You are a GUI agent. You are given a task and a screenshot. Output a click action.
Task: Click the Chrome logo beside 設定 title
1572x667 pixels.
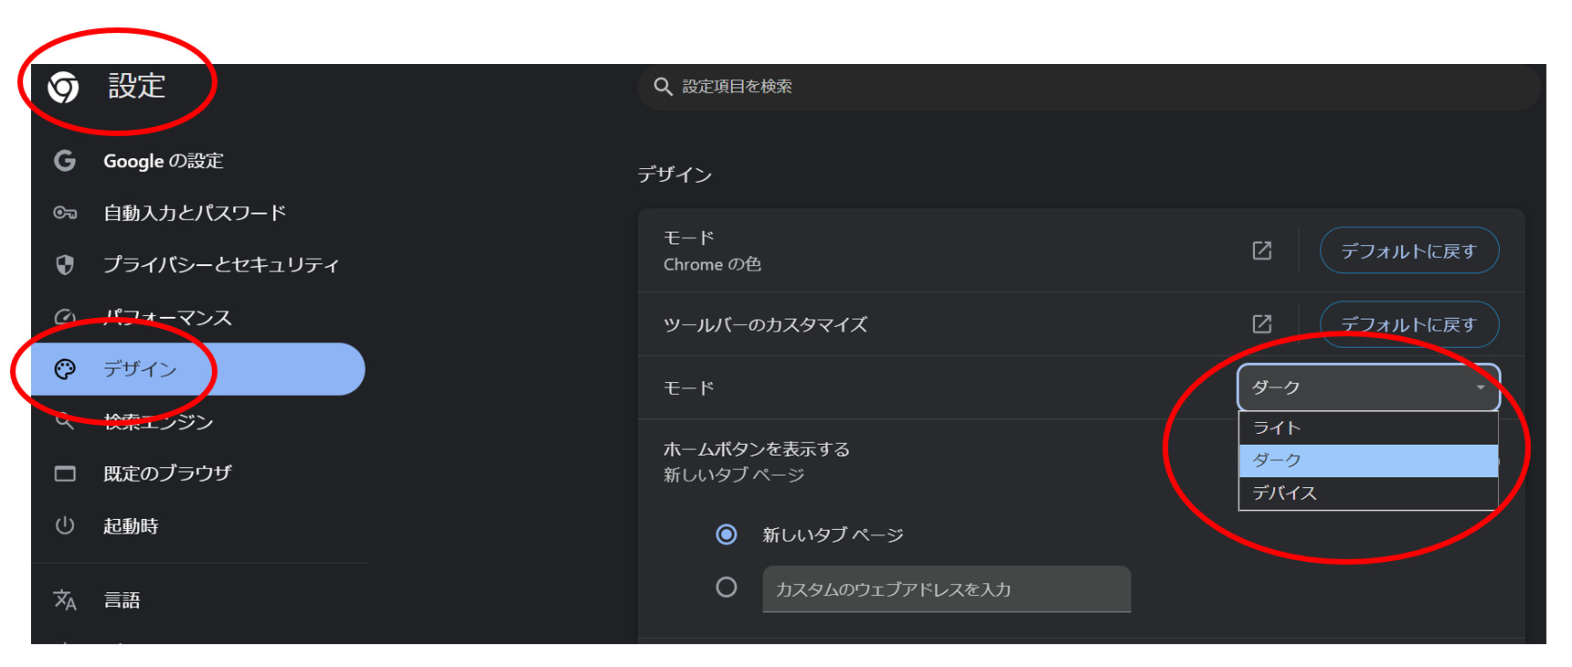click(x=63, y=88)
